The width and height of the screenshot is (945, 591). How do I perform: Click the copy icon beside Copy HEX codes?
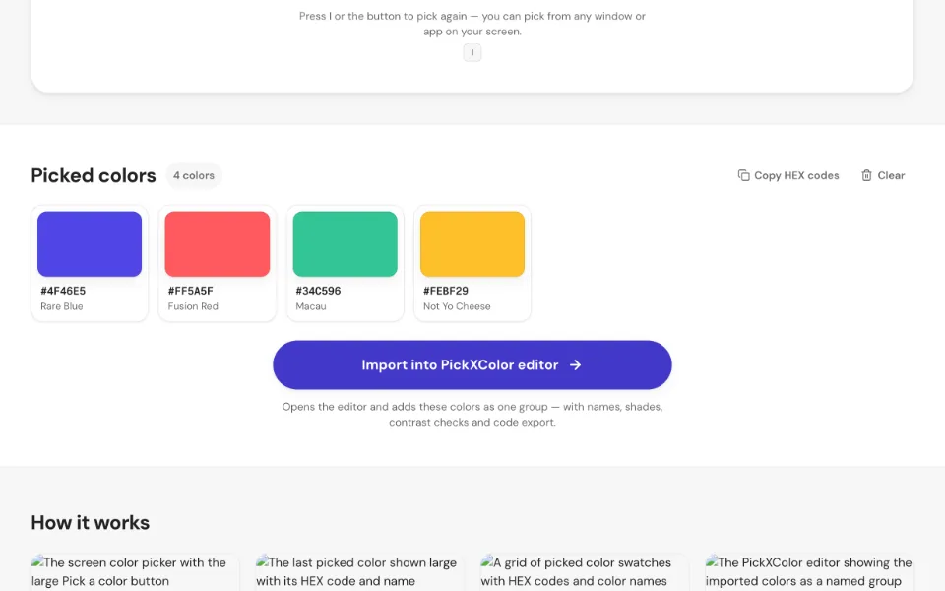click(x=744, y=175)
